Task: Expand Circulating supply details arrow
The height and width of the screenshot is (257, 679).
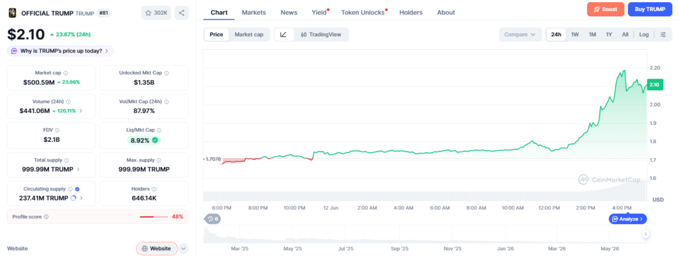Action: [x=81, y=198]
